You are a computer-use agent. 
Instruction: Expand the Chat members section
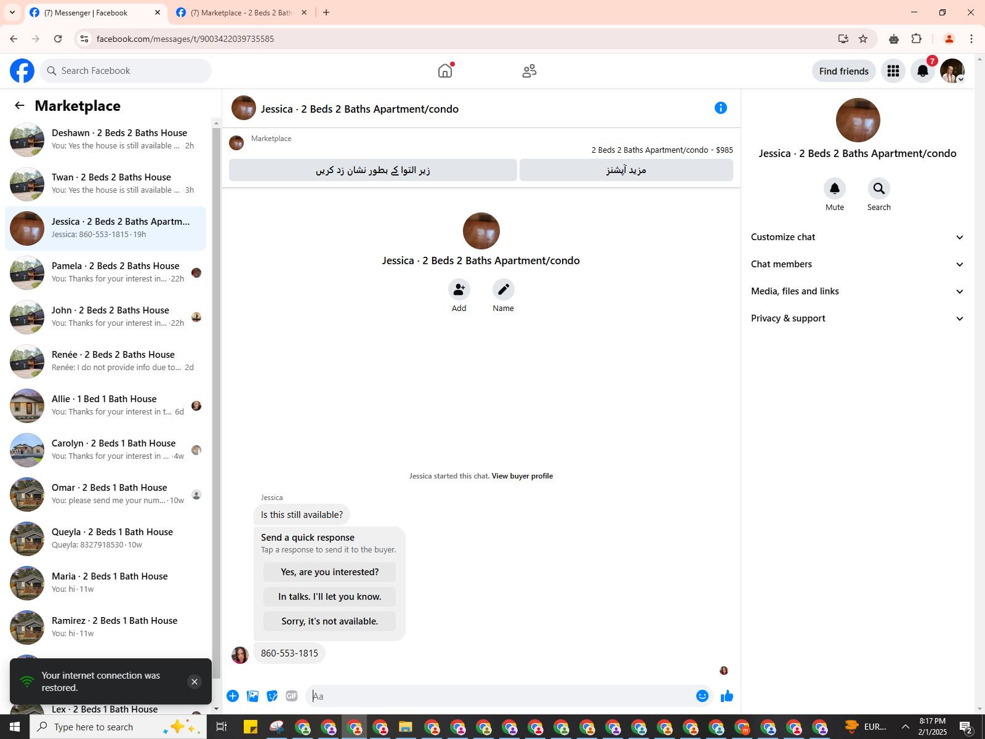coord(857,264)
